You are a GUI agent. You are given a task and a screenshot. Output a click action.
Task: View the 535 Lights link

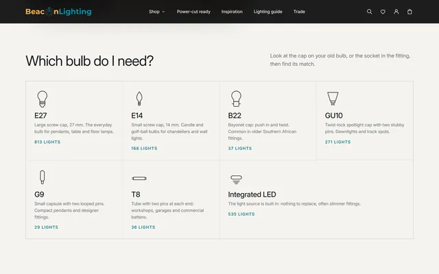[241, 214]
